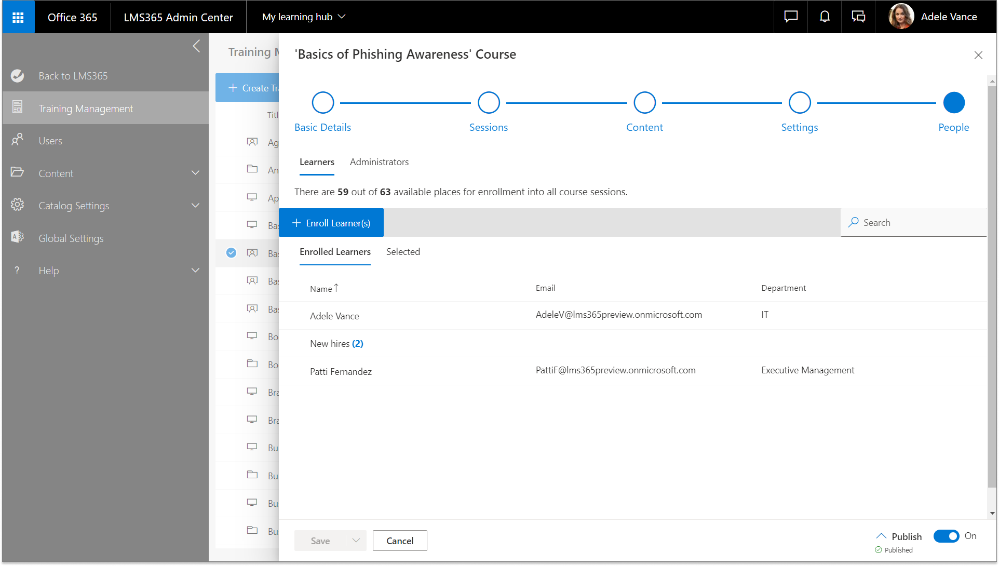Switch to the Administrators tab
The height and width of the screenshot is (566, 999).
click(379, 162)
